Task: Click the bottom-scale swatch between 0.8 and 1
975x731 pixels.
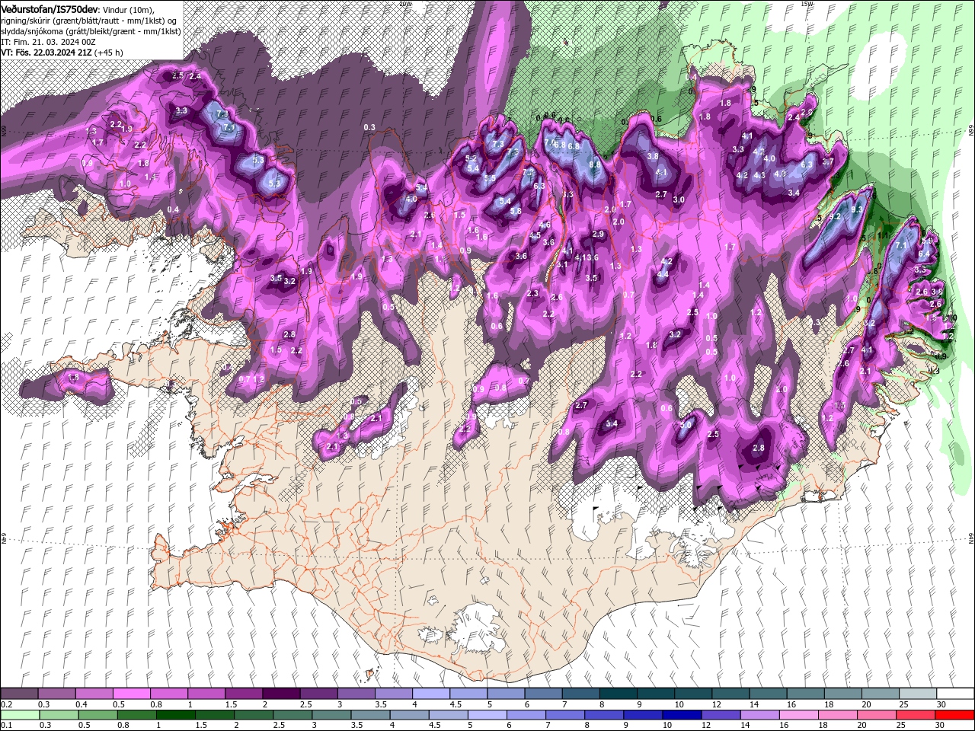Action: (x=137, y=715)
